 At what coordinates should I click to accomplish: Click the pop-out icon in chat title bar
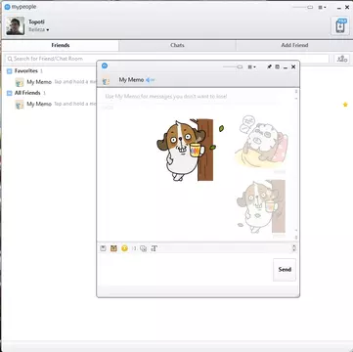point(278,66)
